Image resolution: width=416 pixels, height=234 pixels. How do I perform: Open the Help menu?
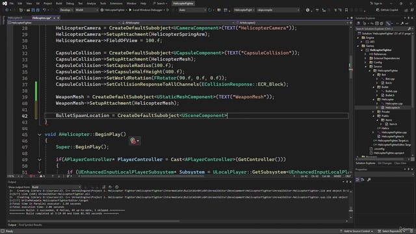click(143, 3)
